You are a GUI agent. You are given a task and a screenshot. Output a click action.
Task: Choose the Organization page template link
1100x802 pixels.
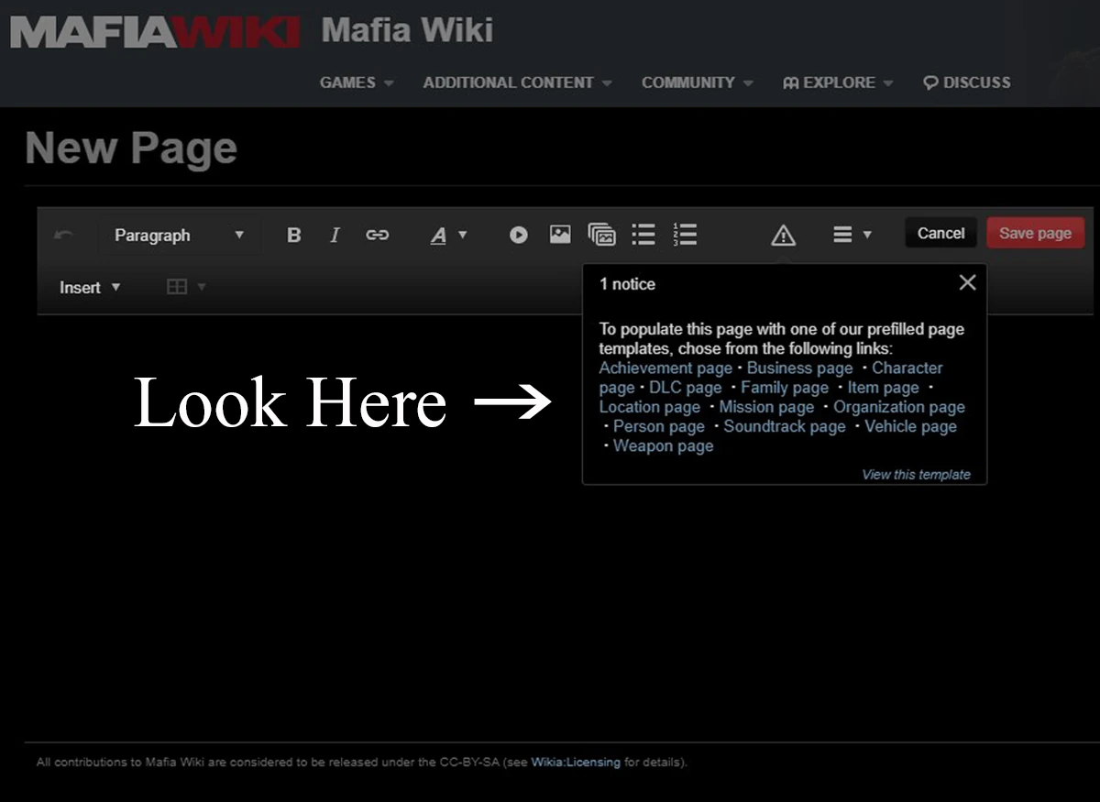pos(899,407)
